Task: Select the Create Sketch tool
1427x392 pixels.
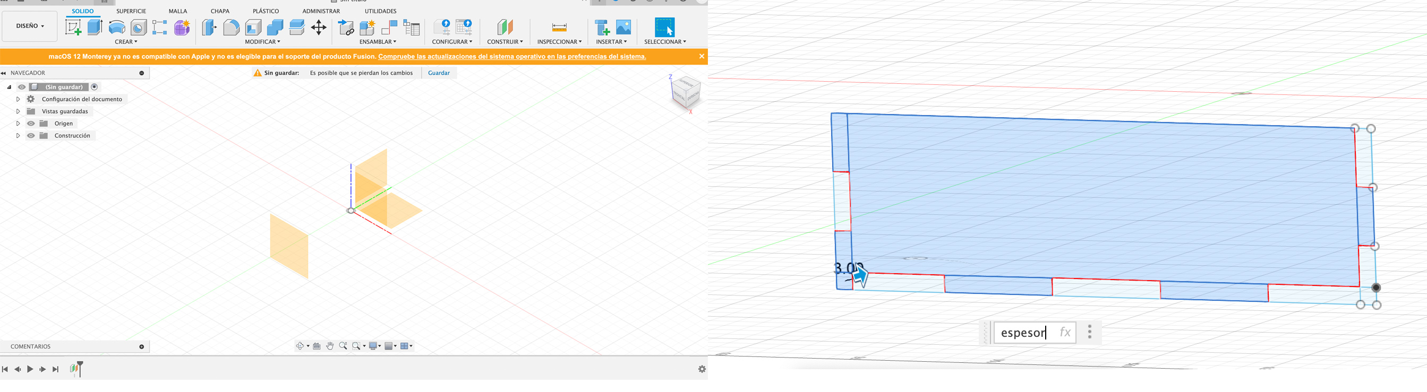Action: (73, 27)
